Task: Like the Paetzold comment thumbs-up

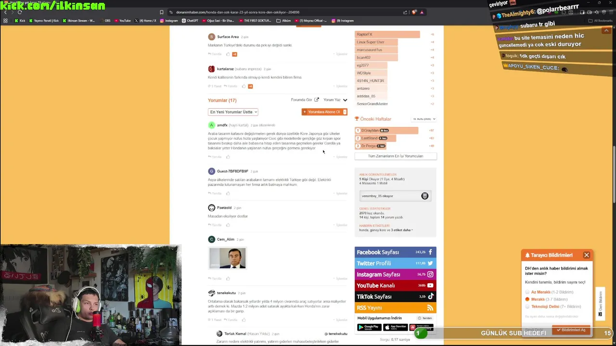Action: (228, 225)
